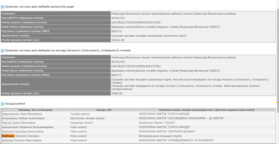Click the deposit amount 5000.00
This screenshot has height=144, width=279.
(x=117, y=93)
